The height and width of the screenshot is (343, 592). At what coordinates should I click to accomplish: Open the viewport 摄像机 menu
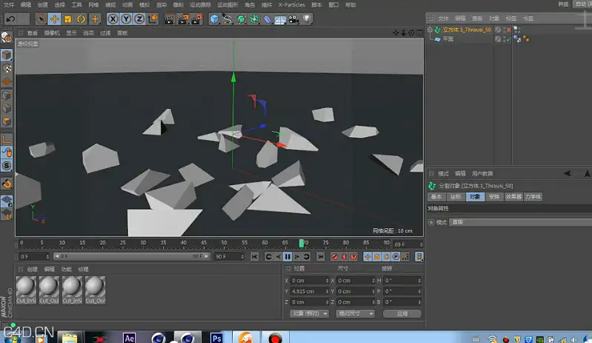tap(52, 33)
